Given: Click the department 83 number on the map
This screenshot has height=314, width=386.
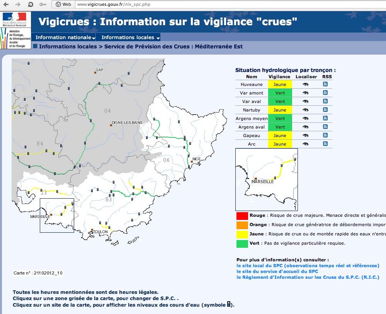Looking at the screenshot, I should (x=109, y=199).
